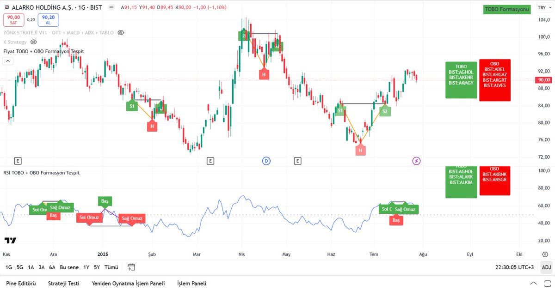Show the hidden YÖNX STRATEJİ V11 indicator
The width and height of the screenshot is (555, 290).
click(x=121, y=33)
